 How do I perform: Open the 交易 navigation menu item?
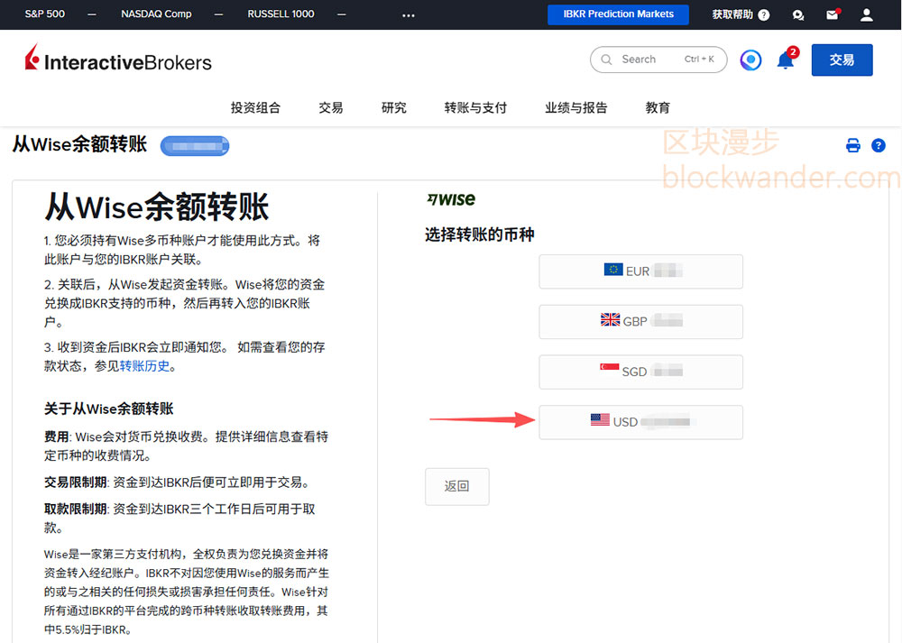331,107
